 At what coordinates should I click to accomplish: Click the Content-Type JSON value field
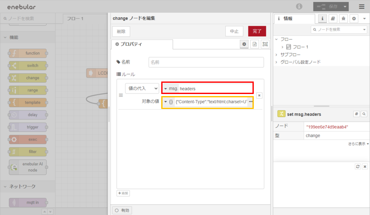pos(211,102)
